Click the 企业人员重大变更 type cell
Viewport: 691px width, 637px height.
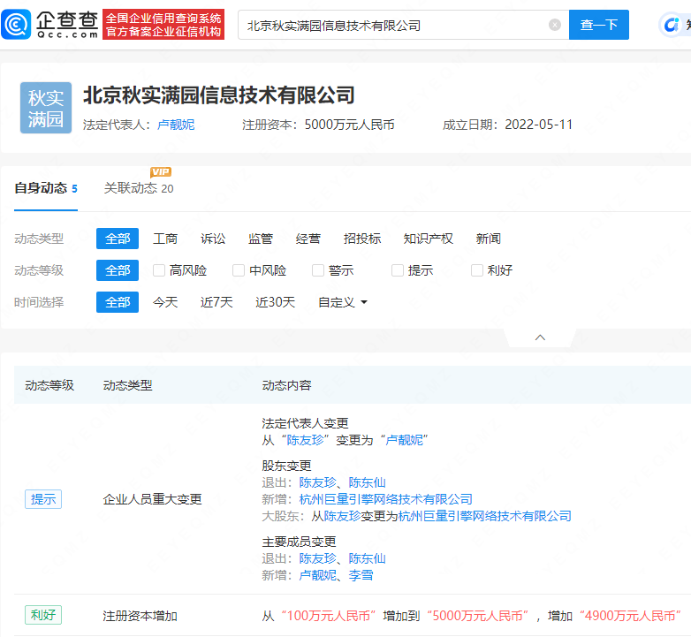(x=153, y=499)
